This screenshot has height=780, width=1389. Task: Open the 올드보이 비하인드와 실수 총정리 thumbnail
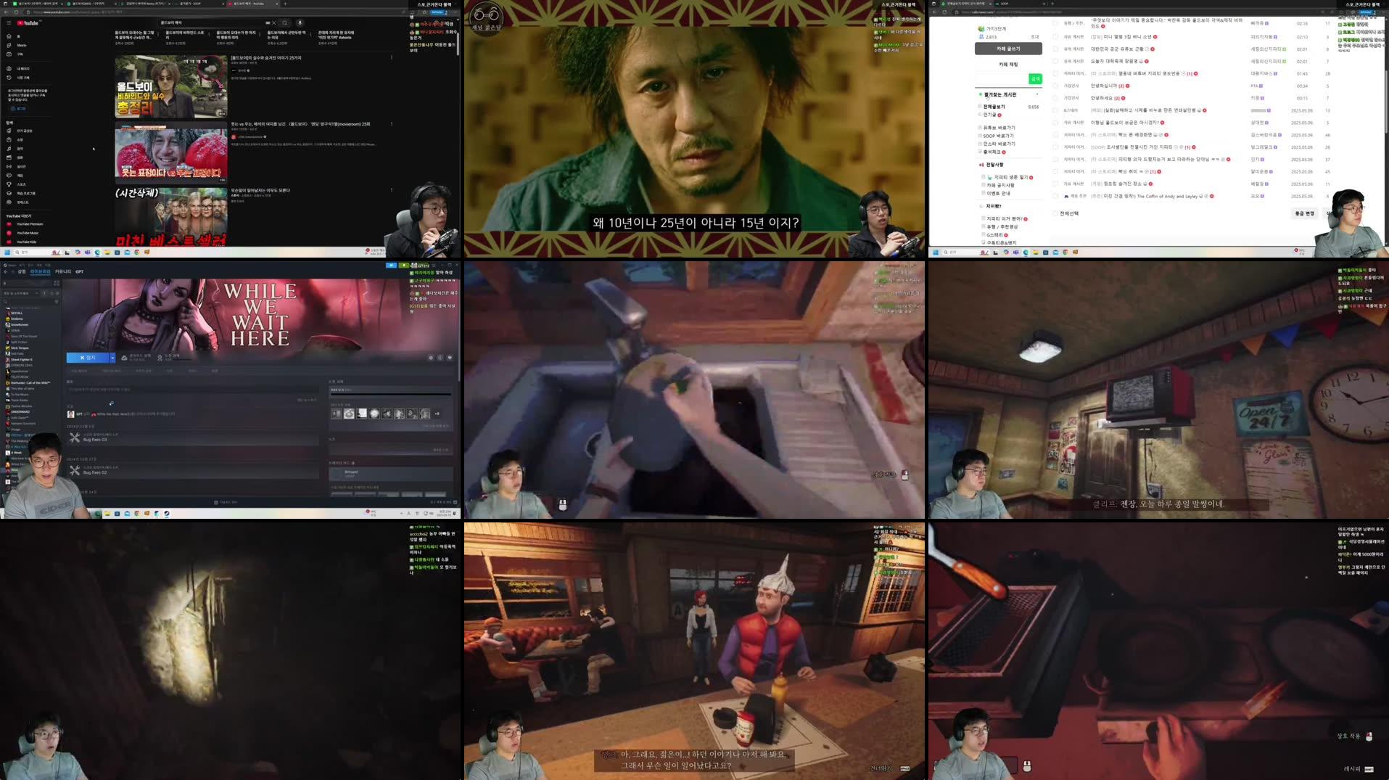[171, 86]
